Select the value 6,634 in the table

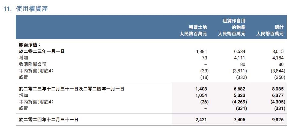pyautogui.click(x=240, y=51)
